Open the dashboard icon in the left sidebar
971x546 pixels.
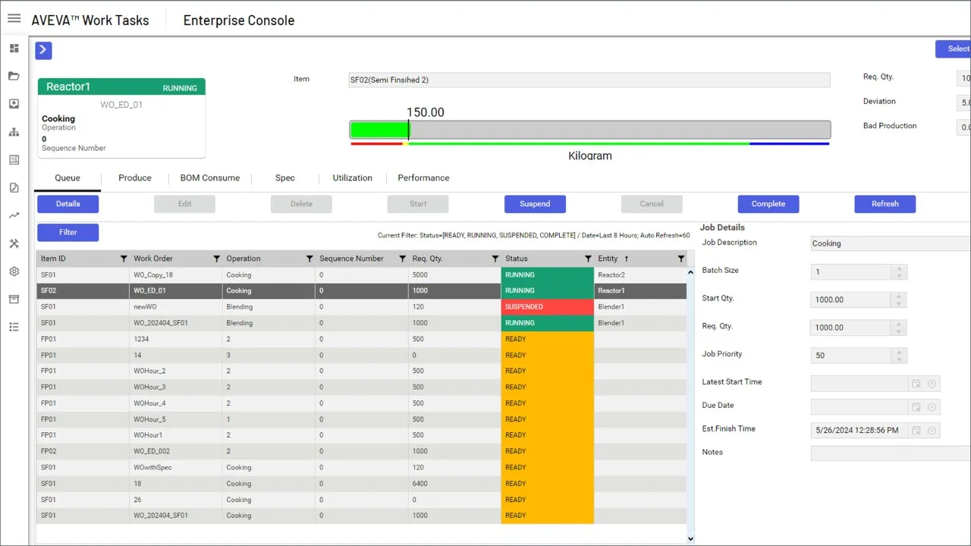(x=14, y=48)
